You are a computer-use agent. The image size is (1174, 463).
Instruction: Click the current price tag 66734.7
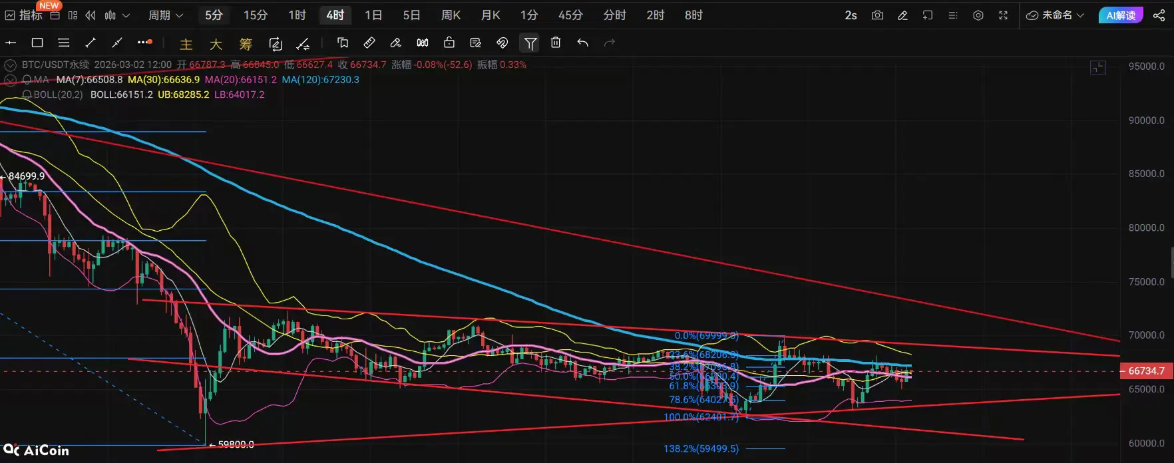(x=1146, y=371)
